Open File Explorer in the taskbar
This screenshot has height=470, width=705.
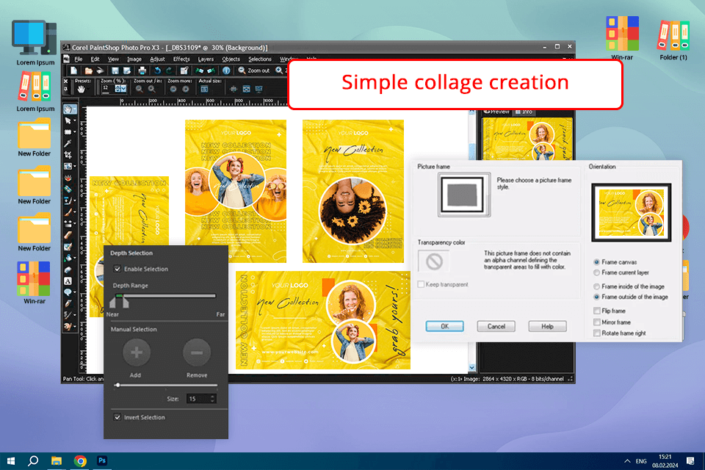click(57, 460)
